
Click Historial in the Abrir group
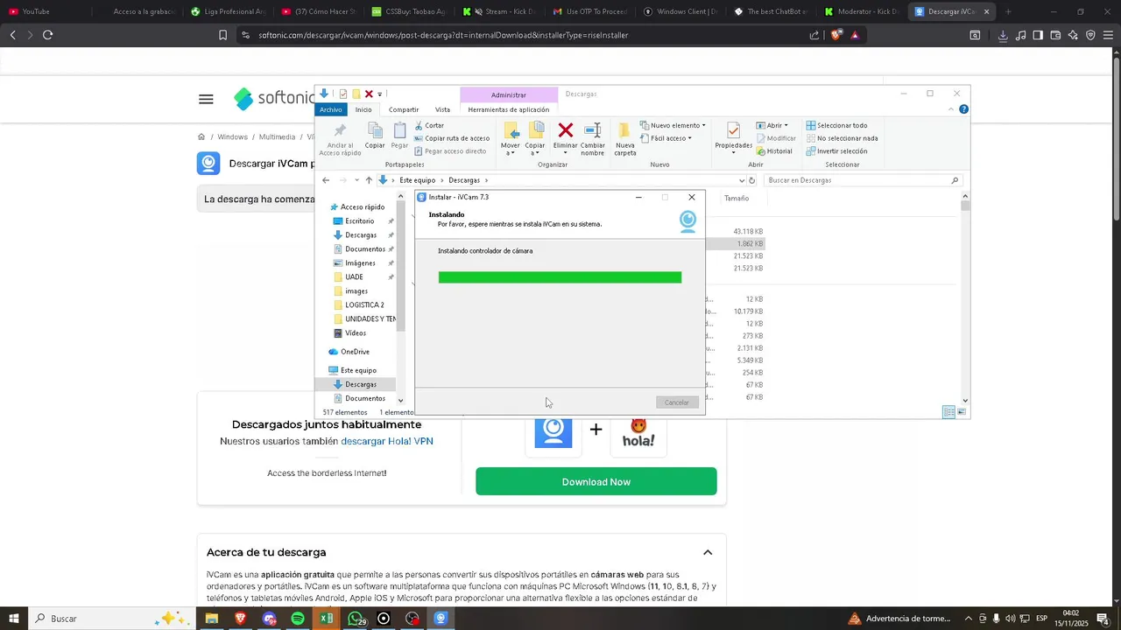[774, 151]
